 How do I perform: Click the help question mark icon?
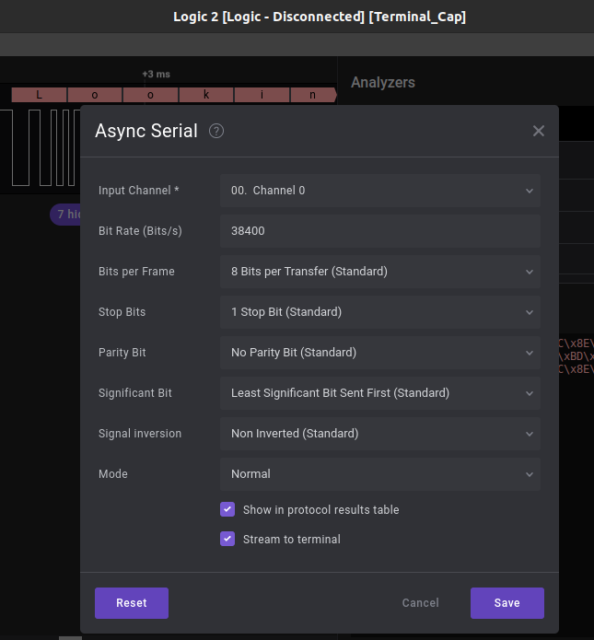pos(216,131)
